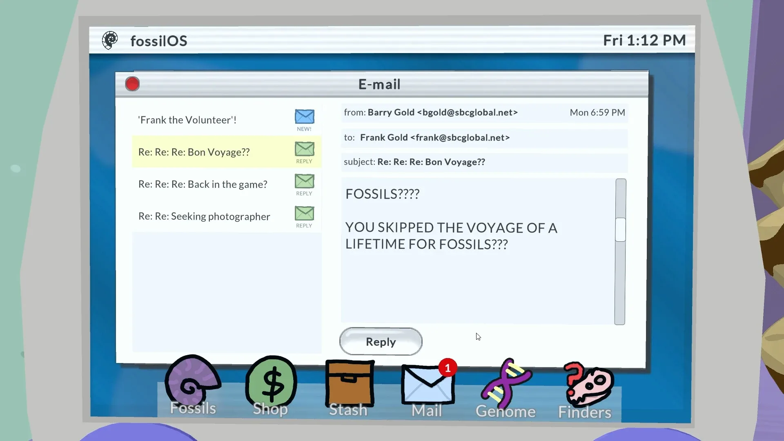Screen dimensions: 784x441
Task: Click green envelope for Seeking photographer
Action: click(304, 214)
